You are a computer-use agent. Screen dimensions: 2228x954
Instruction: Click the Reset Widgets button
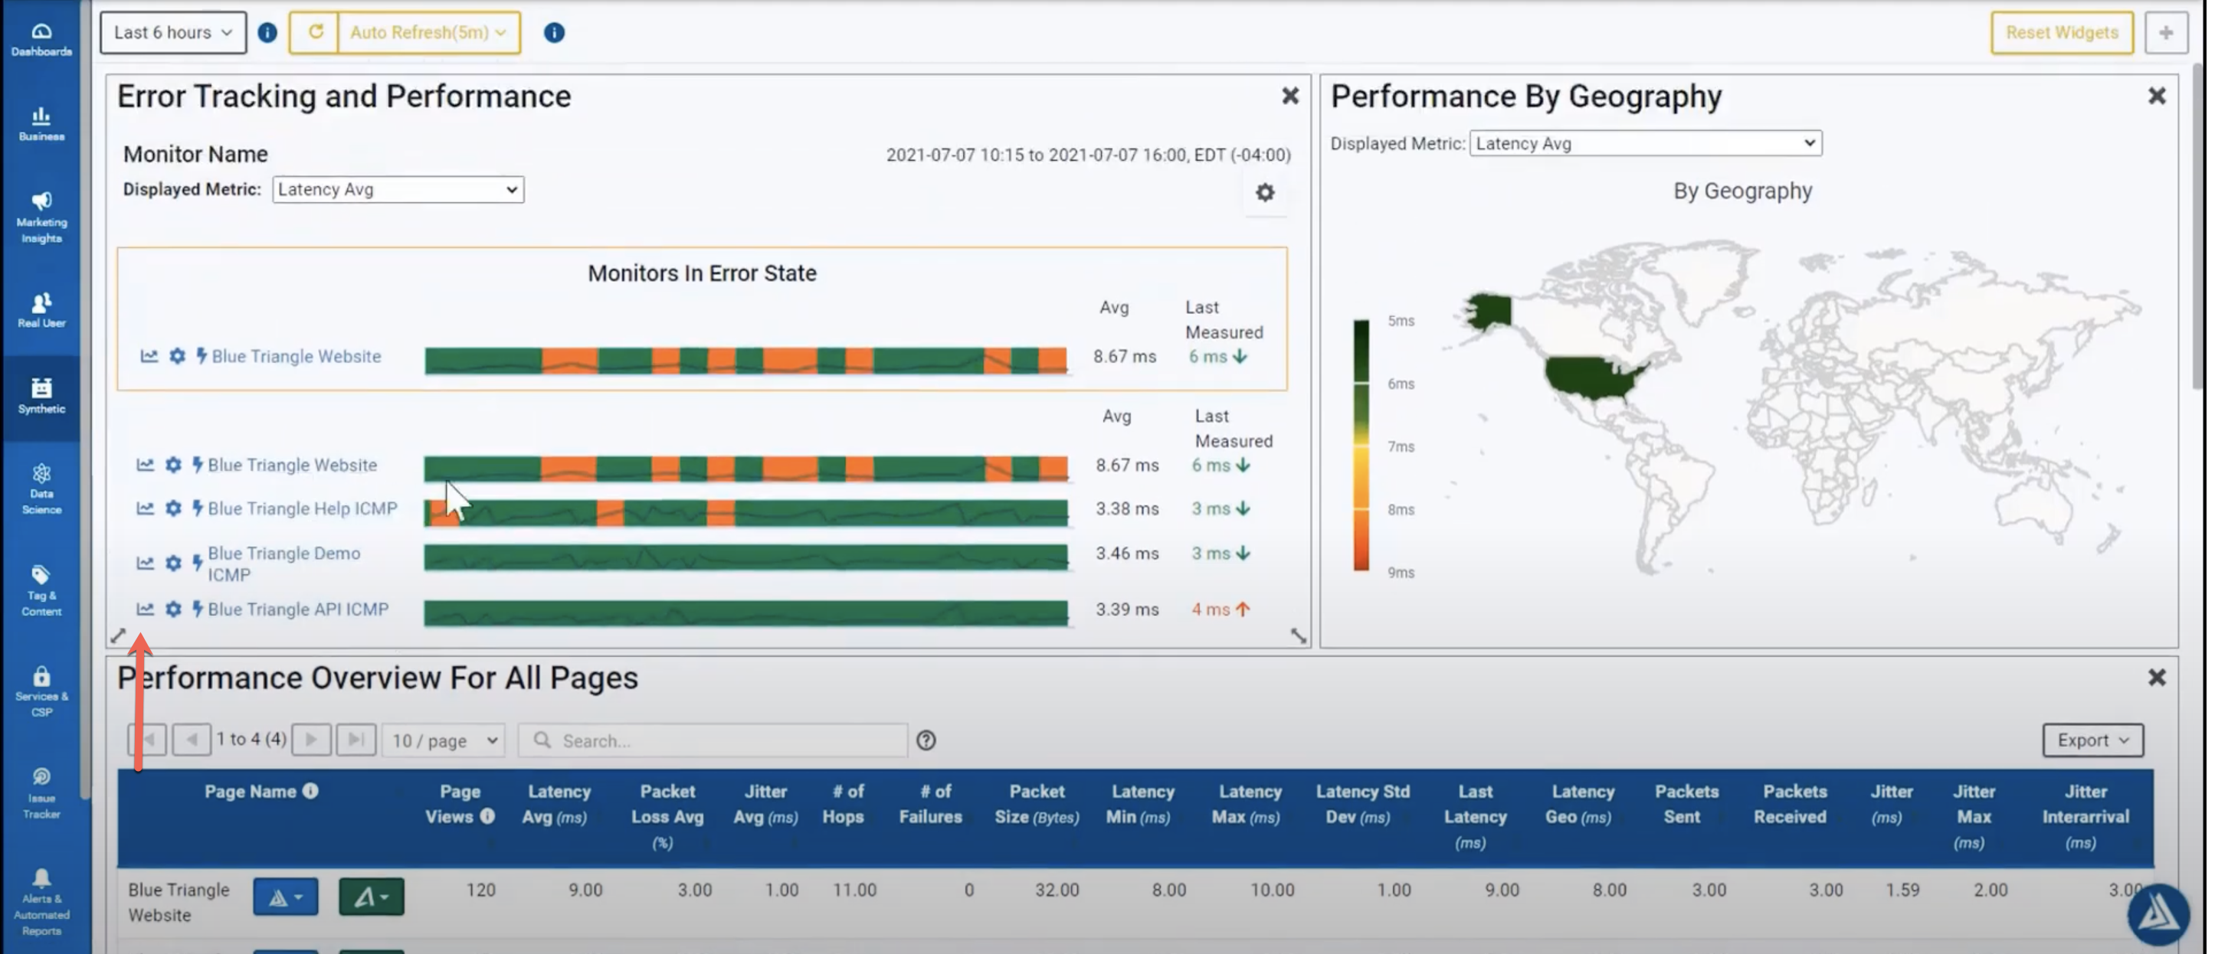[2061, 33]
